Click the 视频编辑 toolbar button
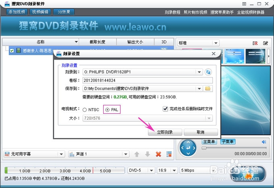 coord(40,12)
